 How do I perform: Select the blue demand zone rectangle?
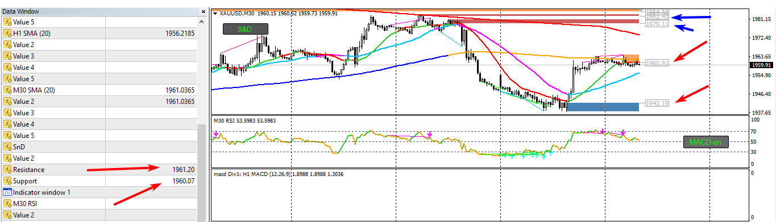tap(602, 107)
